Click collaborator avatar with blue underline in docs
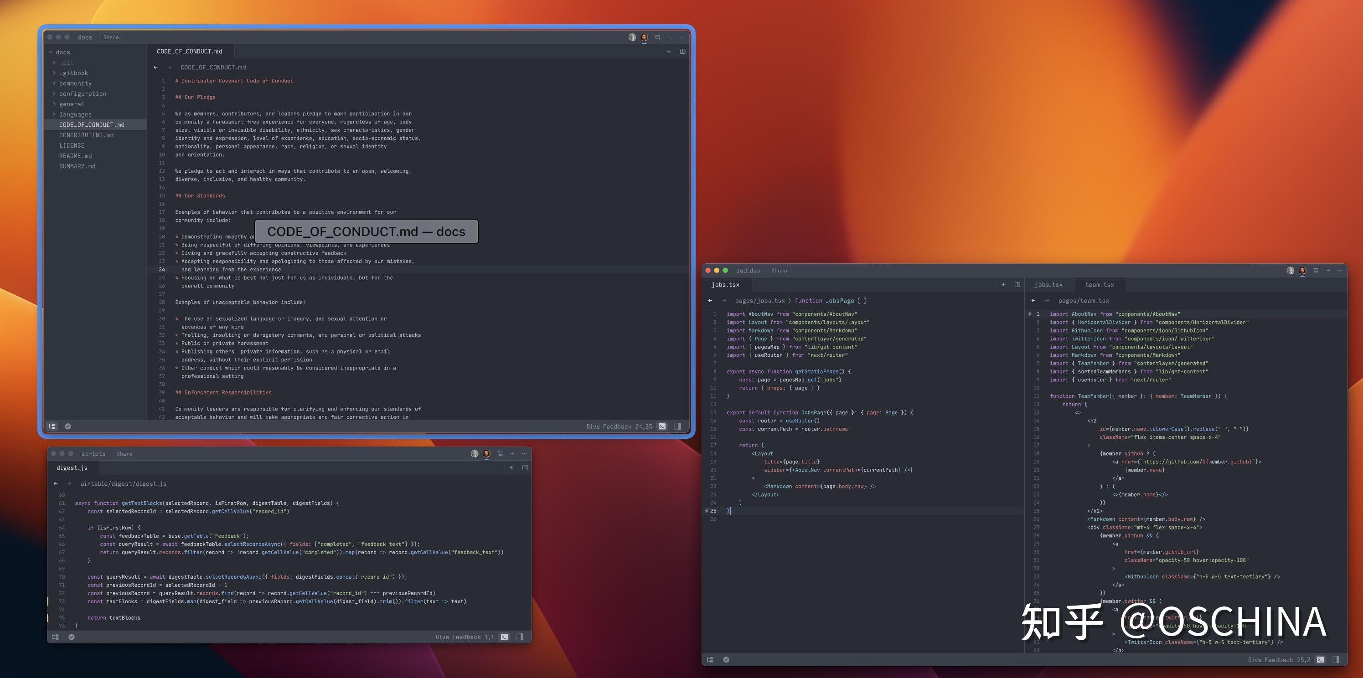The height and width of the screenshot is (678, 1363). point(644,37)
